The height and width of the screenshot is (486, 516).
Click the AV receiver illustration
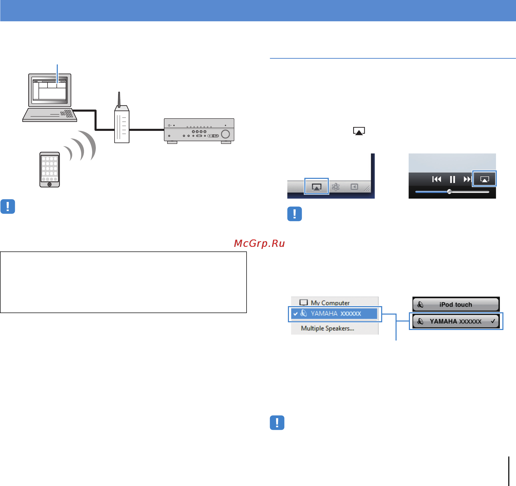point(199,131)
